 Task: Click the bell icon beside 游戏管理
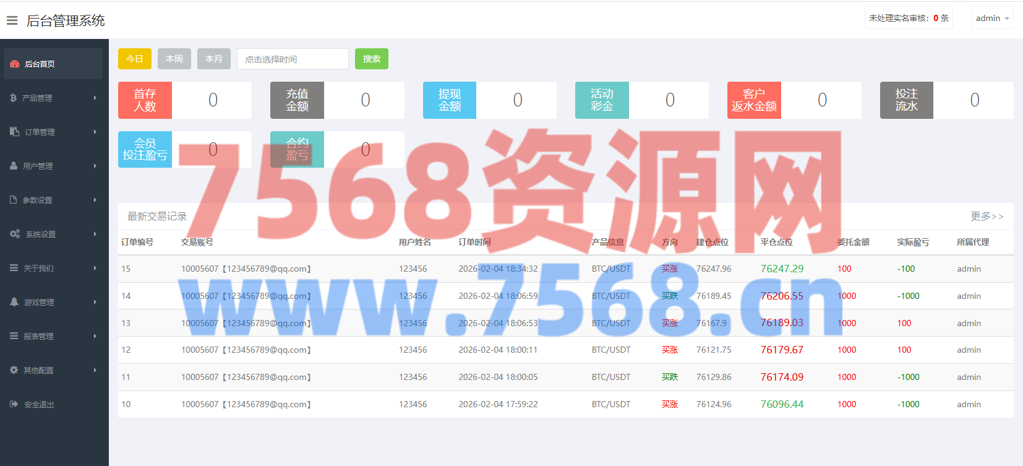tap(14, 302)
